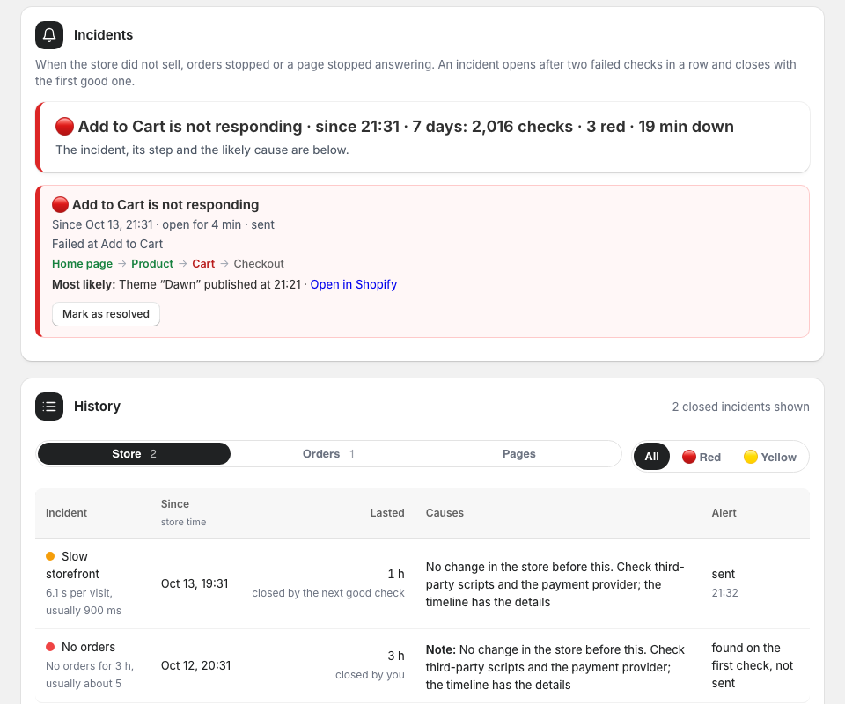Click the Product step in the path
Image resolution: width=845 pixels, height=704 pixels.
[x=152, y=264]
